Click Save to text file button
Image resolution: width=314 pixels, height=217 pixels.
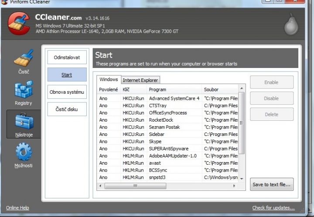coord(272,184)
